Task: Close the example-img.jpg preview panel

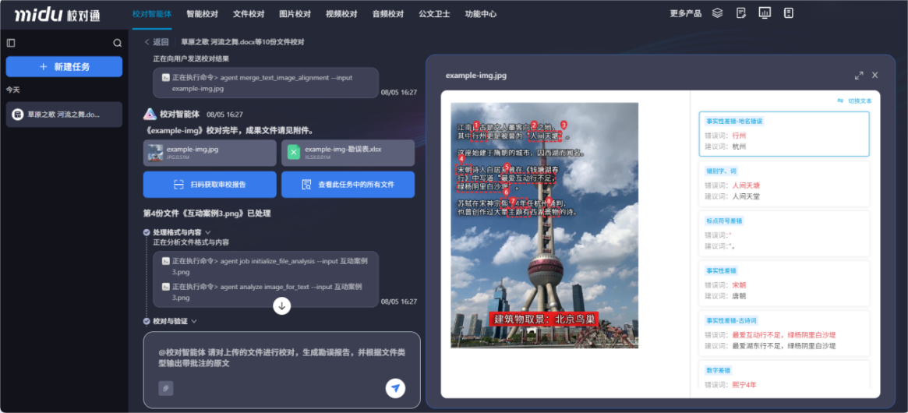Action: 875,76
